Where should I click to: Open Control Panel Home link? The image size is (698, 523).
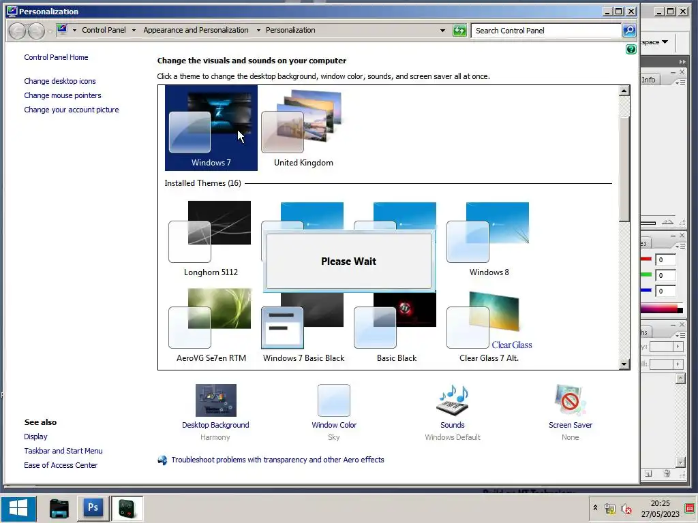pos(56,57)
